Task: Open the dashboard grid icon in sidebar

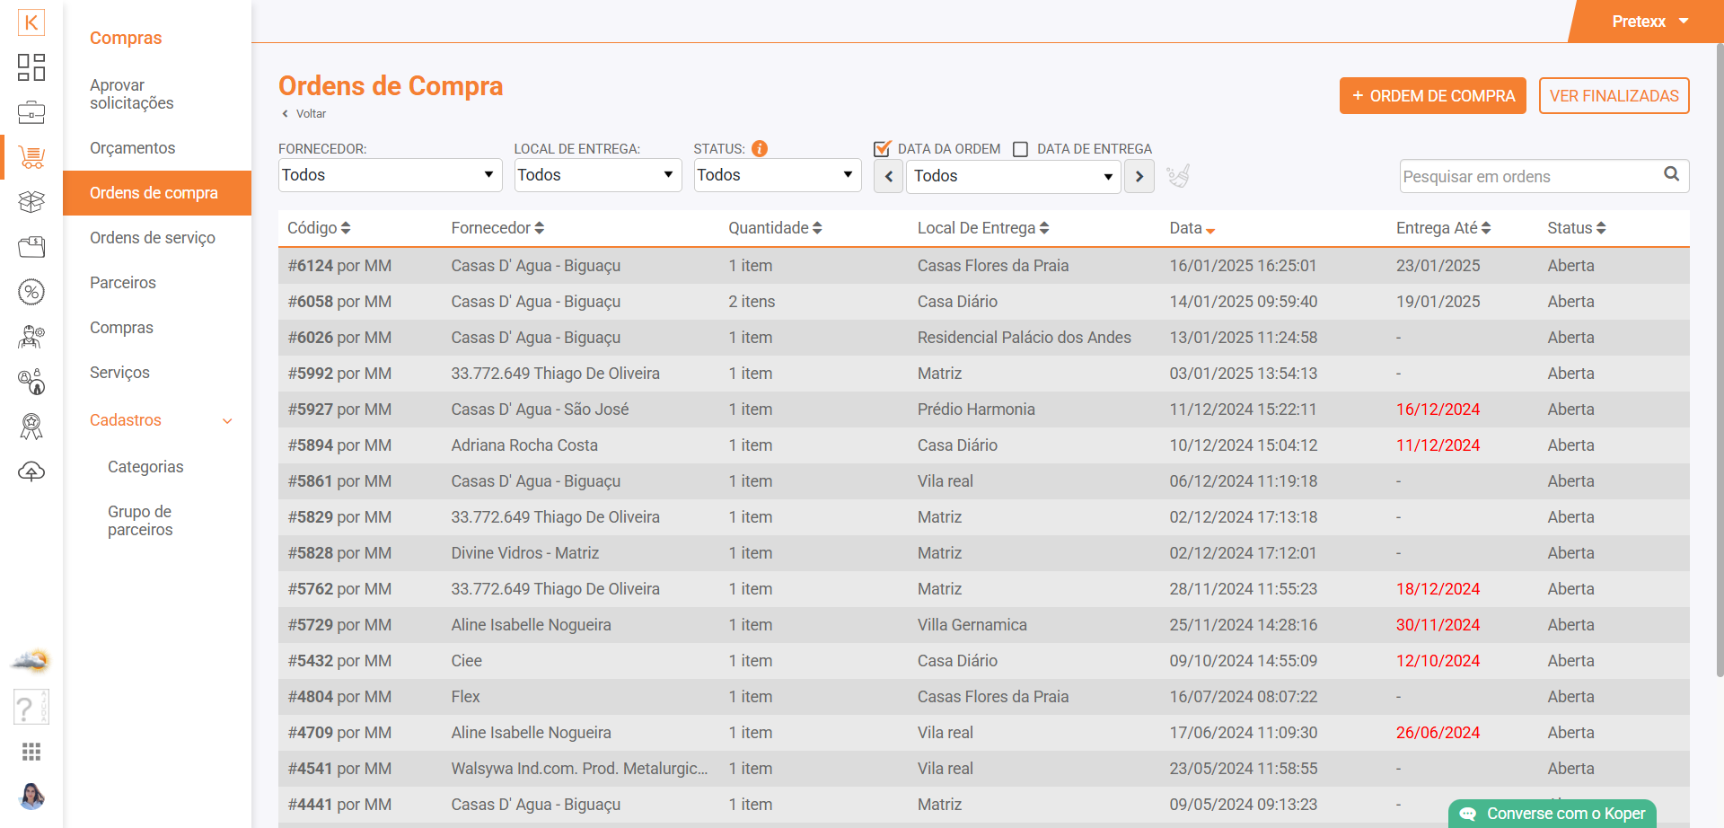Action: [x=31, y=67]
